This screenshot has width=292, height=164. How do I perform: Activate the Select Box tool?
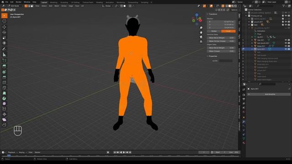tap(4, 15)
